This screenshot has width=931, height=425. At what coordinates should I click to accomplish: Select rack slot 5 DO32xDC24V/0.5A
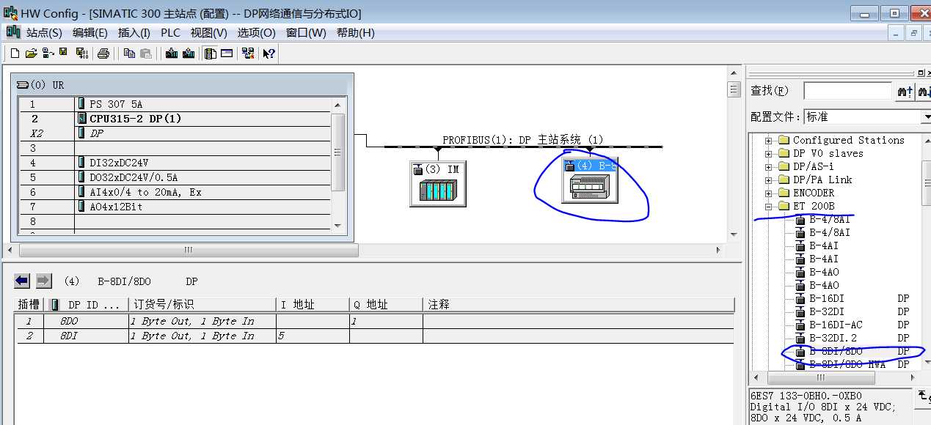(175, 177)
